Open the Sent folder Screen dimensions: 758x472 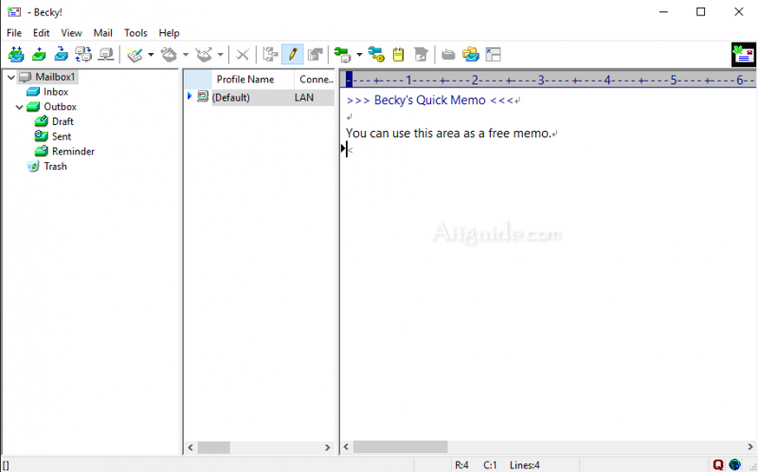[62, 136]
